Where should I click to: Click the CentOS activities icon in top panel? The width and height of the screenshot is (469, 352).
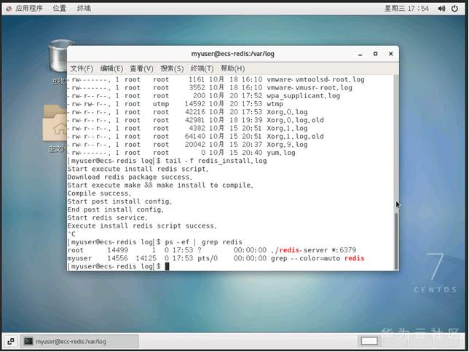(9, 9)
